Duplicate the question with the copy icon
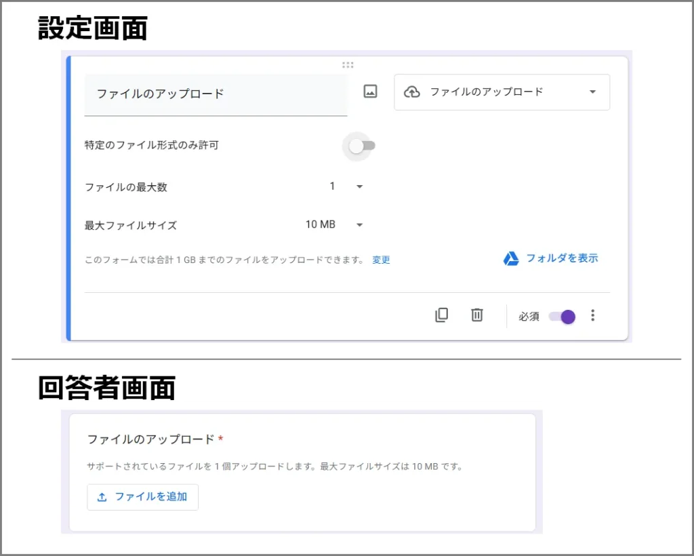Screen dimensions: 694x556 [441, 315]
